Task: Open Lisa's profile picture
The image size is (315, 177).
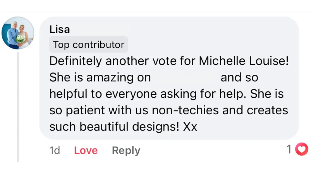Action: (x=18, y=33)
